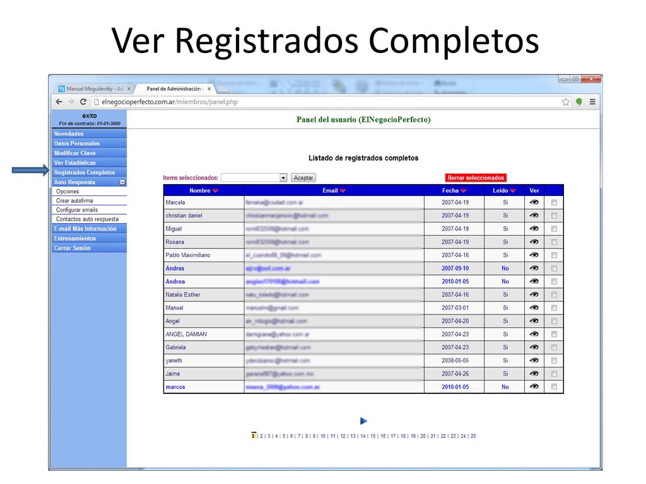This screenshot has width=646, height=484.
Task: Click the red Borrar seleccionados button
Action: [476, 178]
